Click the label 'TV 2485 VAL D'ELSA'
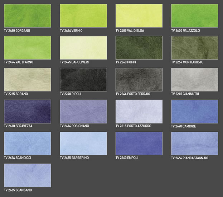The height and width of the screenshot is (197, 223). (130, 31)
